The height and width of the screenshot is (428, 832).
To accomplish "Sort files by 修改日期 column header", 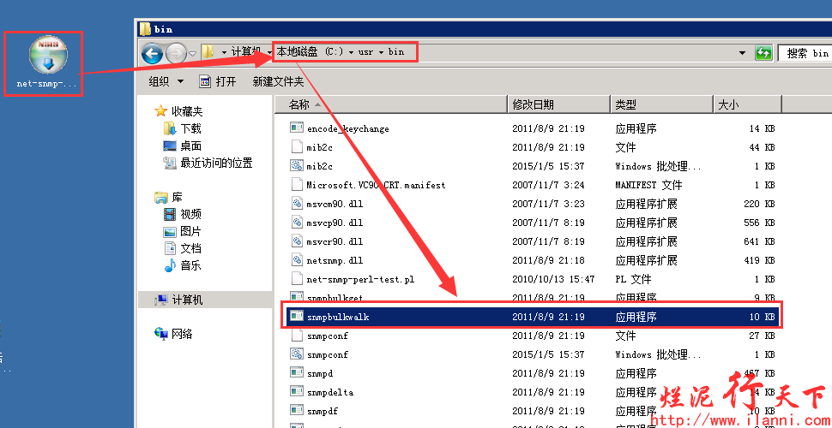I will click(533, 104).
